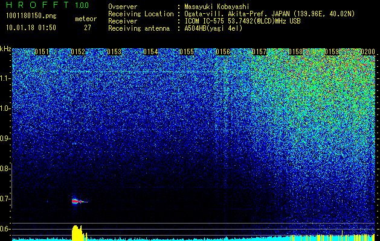Click the Receiving Location line text
This screenshot has height=241, width=380.
[x=231, y=14]
